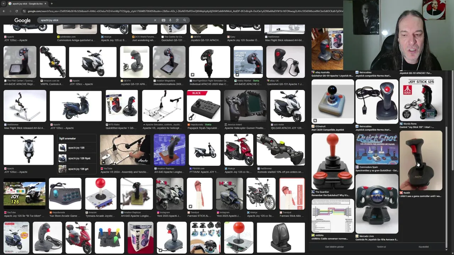View site information for google.com
Image resolution: width=454 pixels, height=255 pixels.
tap(24, 11)
